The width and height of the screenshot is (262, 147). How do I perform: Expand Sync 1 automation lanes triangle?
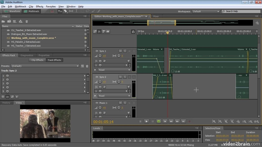pyautogui.click(x=95, y=70)
